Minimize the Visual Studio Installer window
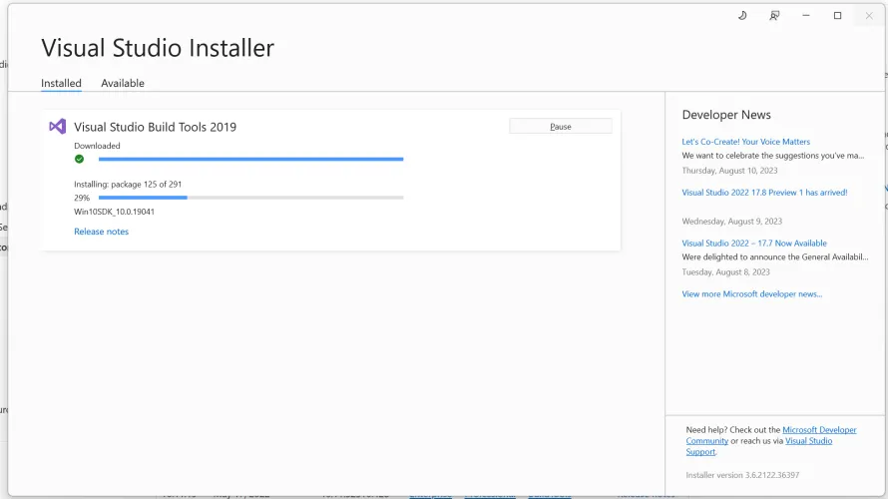Image resolution: width=888 pixels, height=499 pixels. [x=806, y=15]
